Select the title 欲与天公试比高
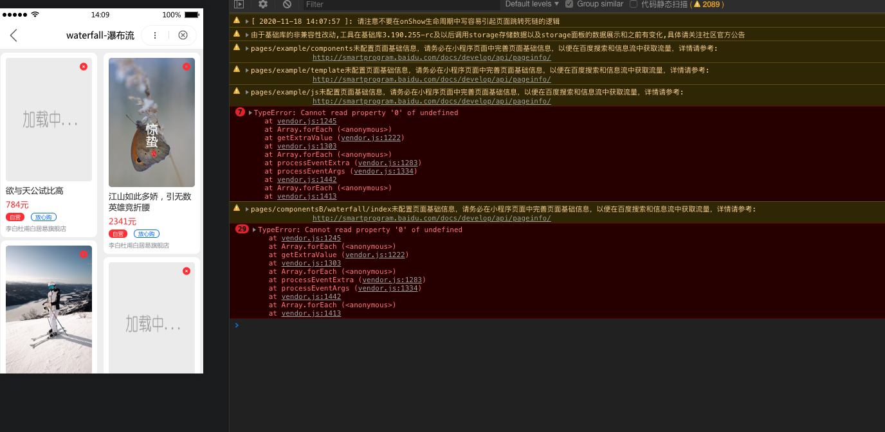This screenshot has width=885, height=432. (35, 191)
